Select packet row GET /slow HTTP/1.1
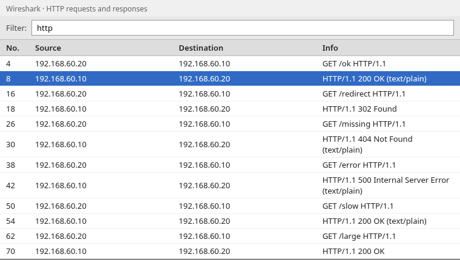The height and width of the screenshot is (260, 460). tap(230, 206)
